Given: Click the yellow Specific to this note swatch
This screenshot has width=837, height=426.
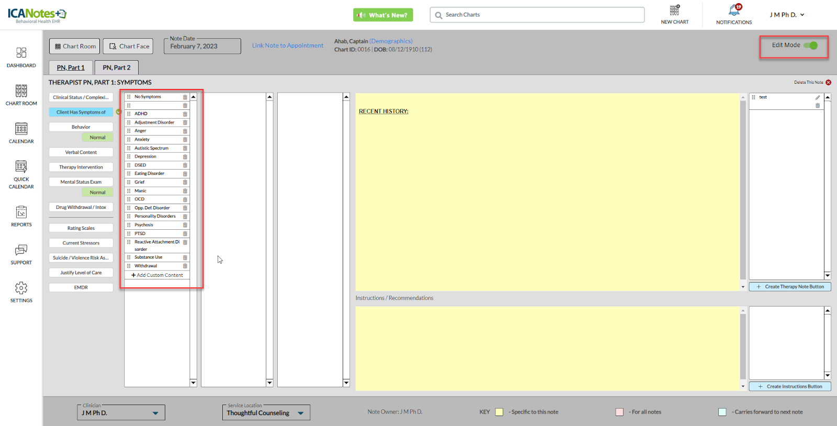Looking at the screenshot, I should pos(499,412).
